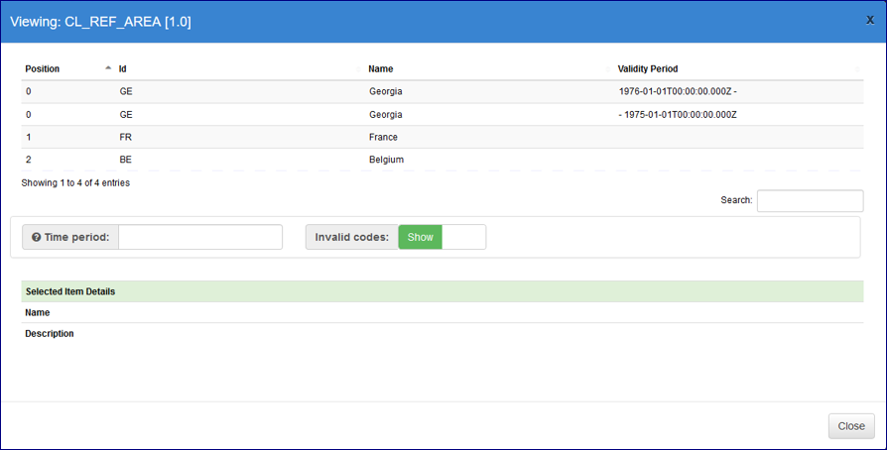Click the BE id cell

[x=125, y=159]
